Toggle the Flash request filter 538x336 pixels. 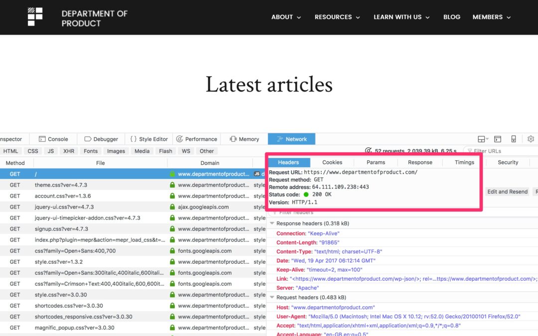coord(165,151)
